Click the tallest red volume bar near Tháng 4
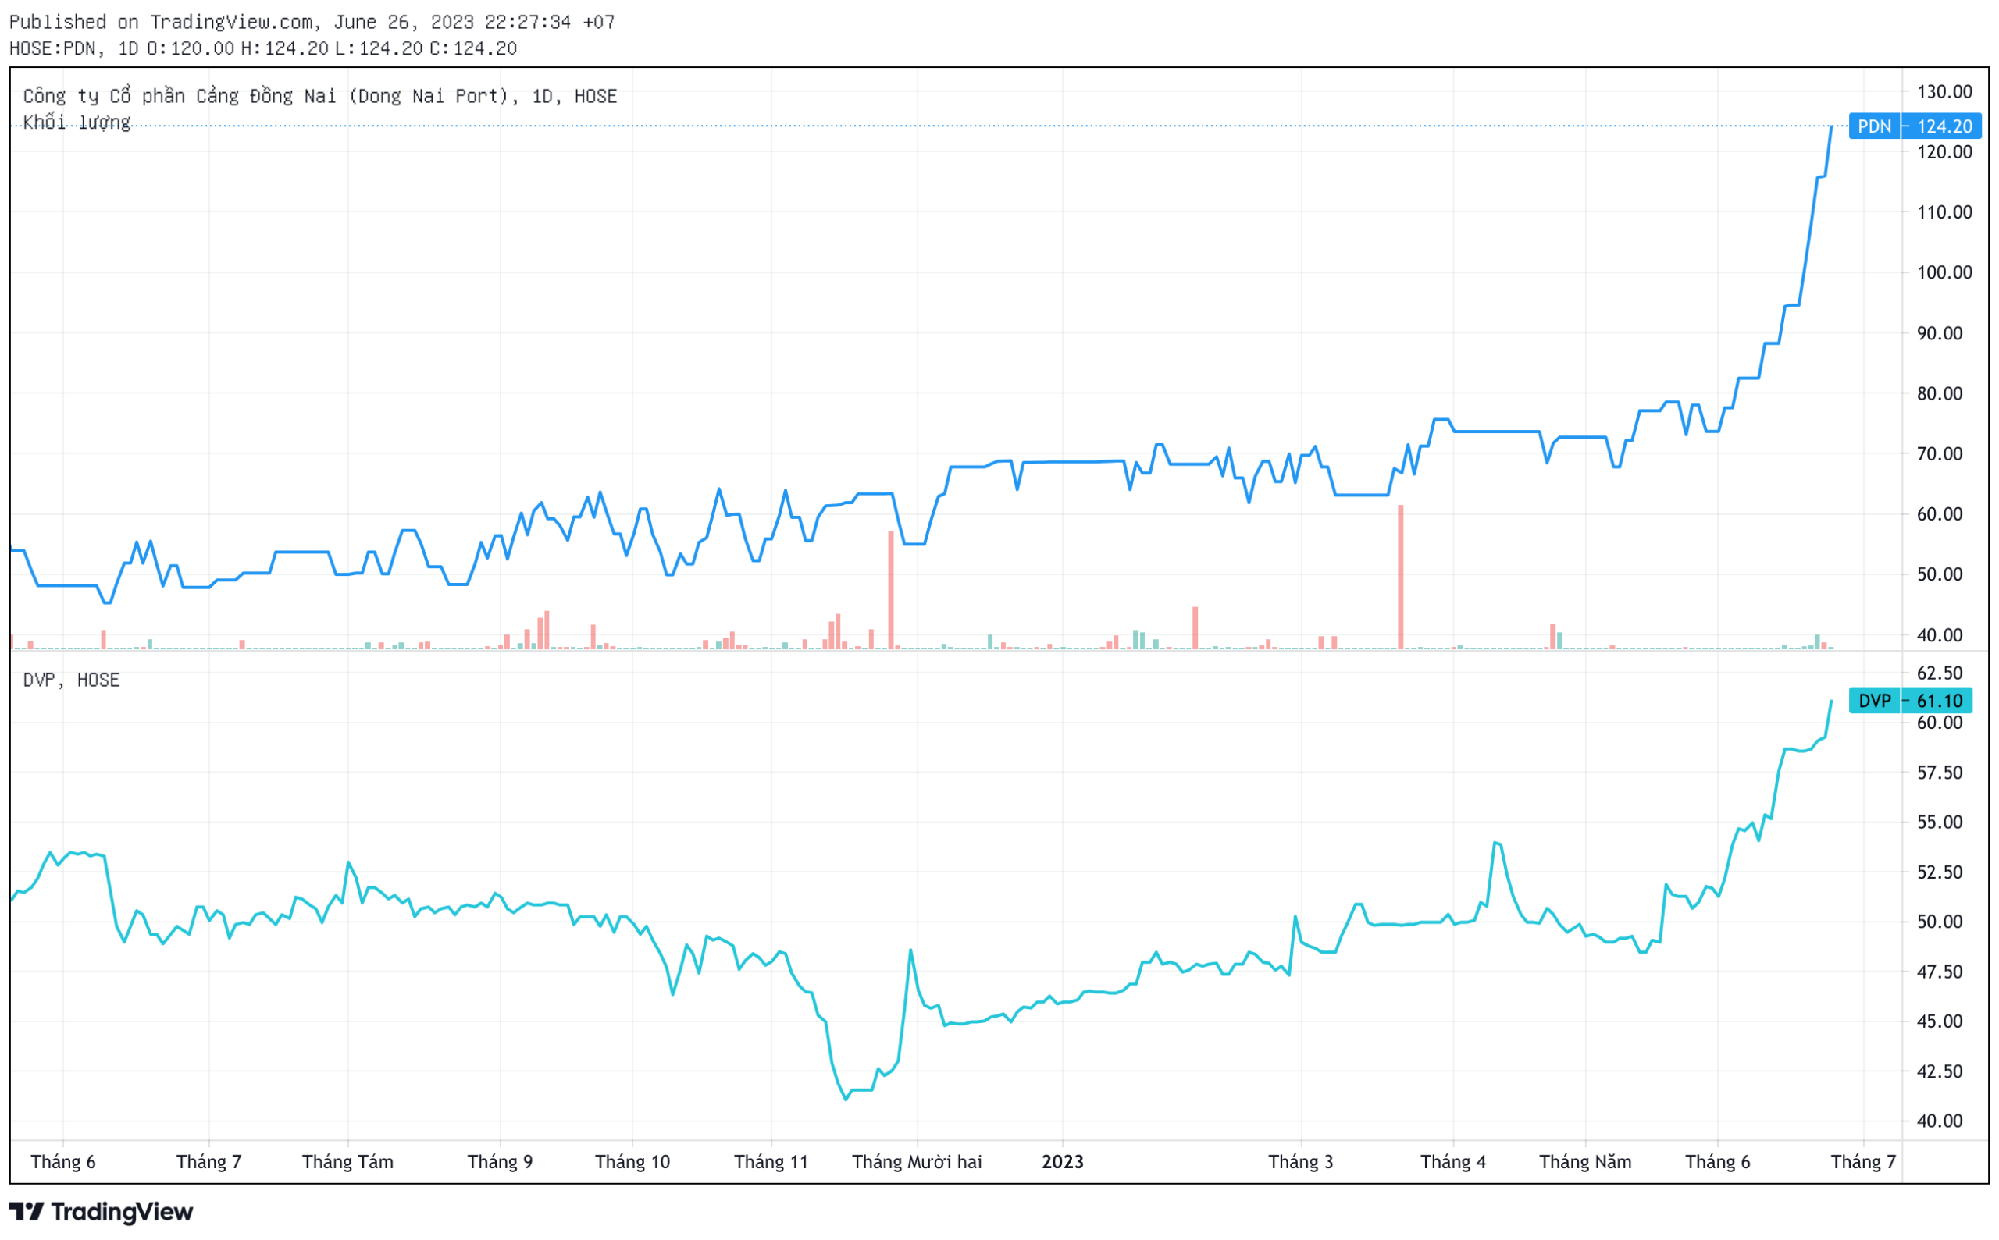Screen dimensions: 1999x1240 tap(1402, 578)
